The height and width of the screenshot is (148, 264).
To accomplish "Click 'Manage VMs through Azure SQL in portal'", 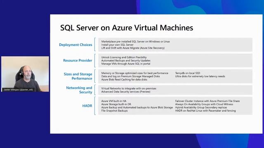I will [125, 64].
